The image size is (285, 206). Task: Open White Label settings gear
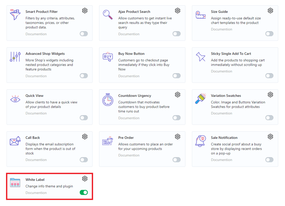click(x=85, y=179)
